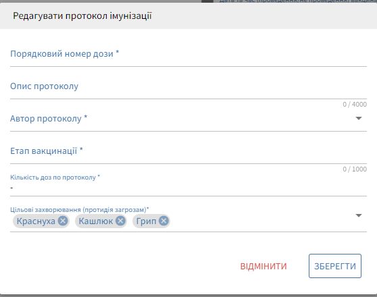Click the Редагувати протокол імунізації title
This screenshot has width=377, height=297.
pyautogui.click(x=82, y=16)
